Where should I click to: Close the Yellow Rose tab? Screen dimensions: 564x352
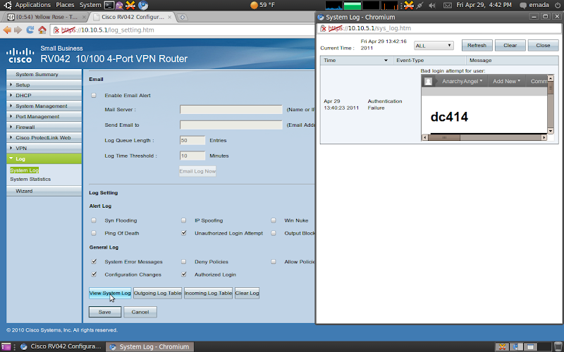(x=84, y=17)
